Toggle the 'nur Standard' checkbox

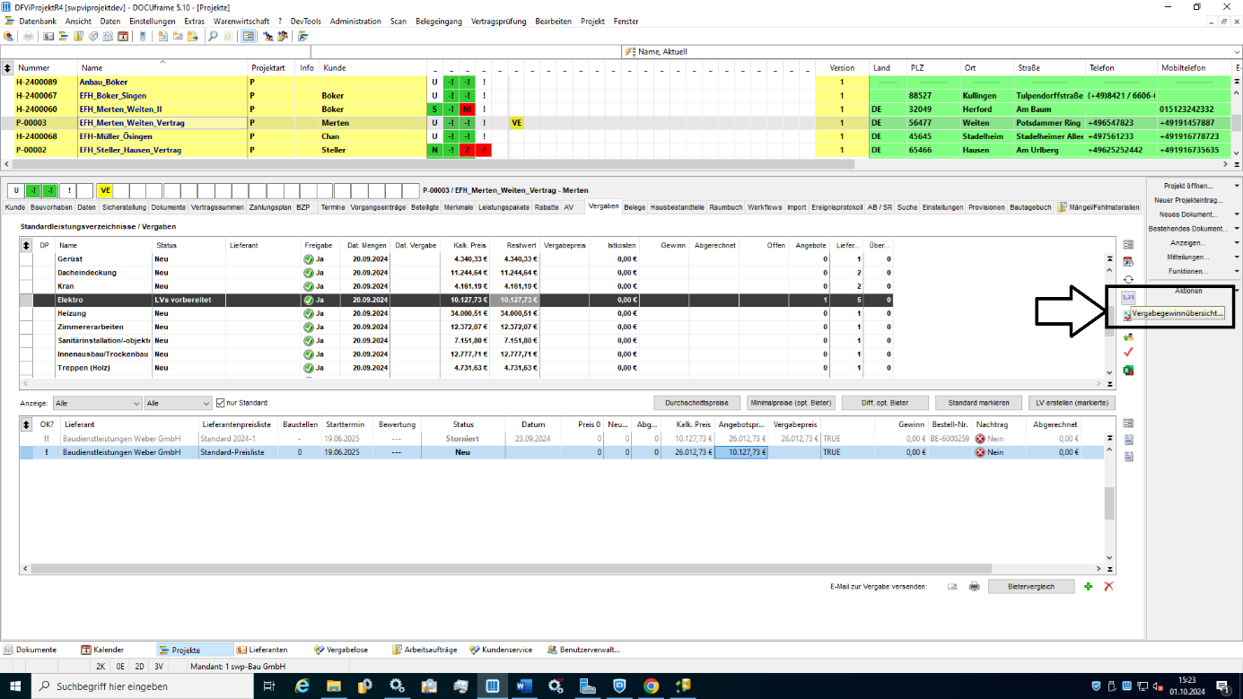(221, 403)
